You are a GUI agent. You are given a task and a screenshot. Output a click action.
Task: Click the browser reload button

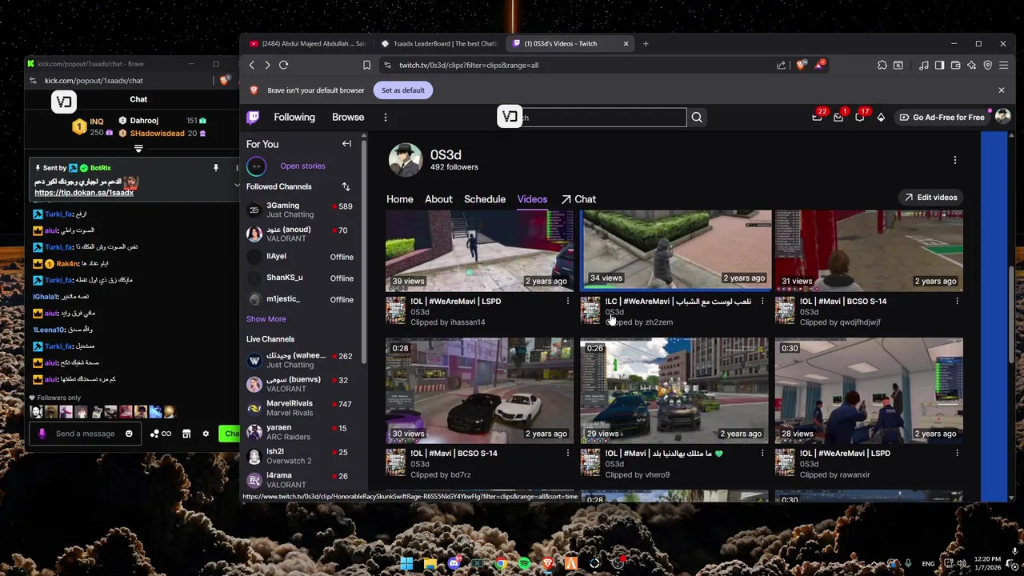tap(283, 65)
